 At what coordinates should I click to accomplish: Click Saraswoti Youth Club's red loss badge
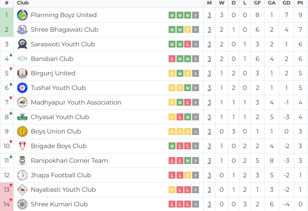[x=188, y=44]
